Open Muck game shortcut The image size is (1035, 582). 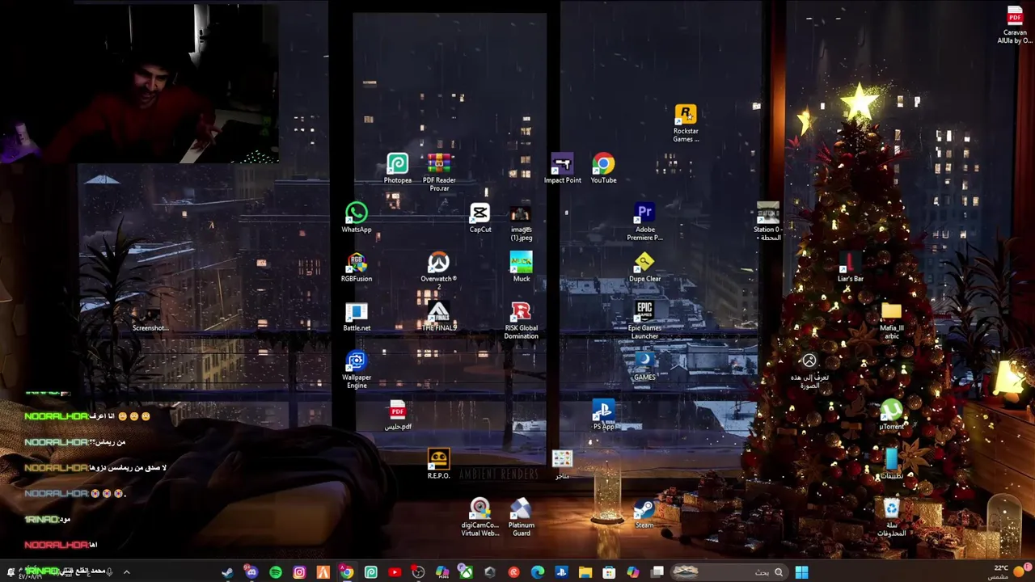522,268
